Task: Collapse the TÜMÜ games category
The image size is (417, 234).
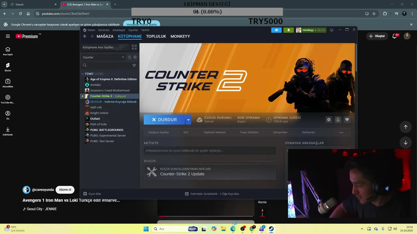Action: pos(83,74)
